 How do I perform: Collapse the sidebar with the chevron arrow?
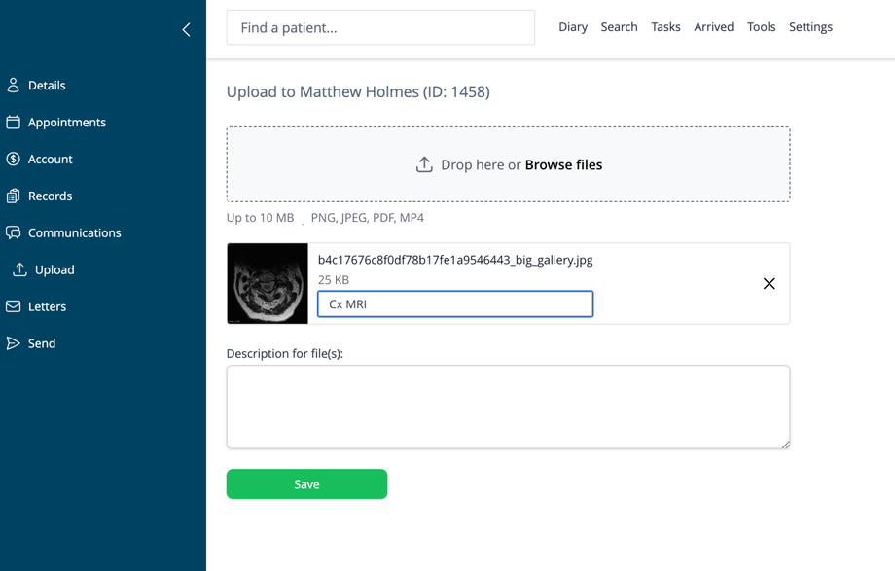click(x=186, y=30)
